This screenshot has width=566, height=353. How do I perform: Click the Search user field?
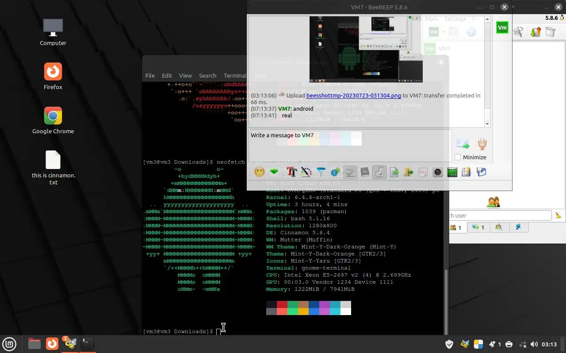pos(500,215)
